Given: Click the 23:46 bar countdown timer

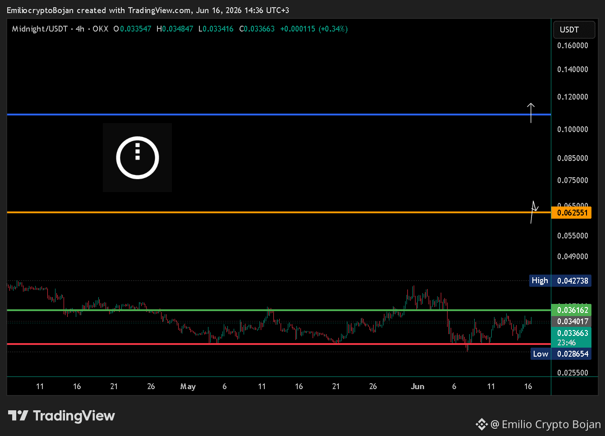Looking at the screenshot, I should pos(567,343).
